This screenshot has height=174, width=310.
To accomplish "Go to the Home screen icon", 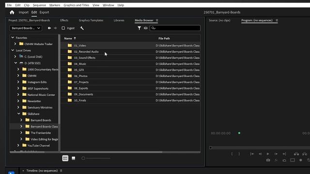I will [x=12, y=13].
